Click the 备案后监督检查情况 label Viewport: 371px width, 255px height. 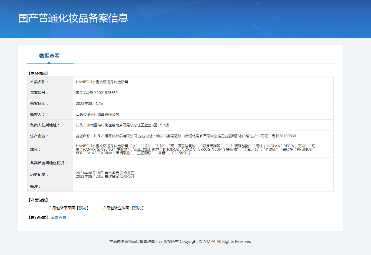[49, 163]
